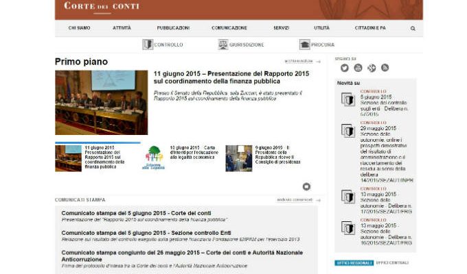Image resolution: width=467 pixels, height=274 pixels.
Task: Click the Controllo shield icon
Action: coord(148,45)
